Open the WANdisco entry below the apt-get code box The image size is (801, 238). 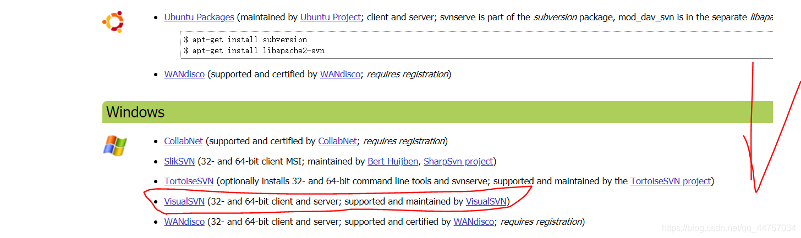coord(184,74)
